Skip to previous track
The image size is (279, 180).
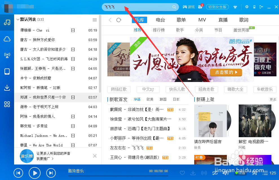(x=18, y=173)
